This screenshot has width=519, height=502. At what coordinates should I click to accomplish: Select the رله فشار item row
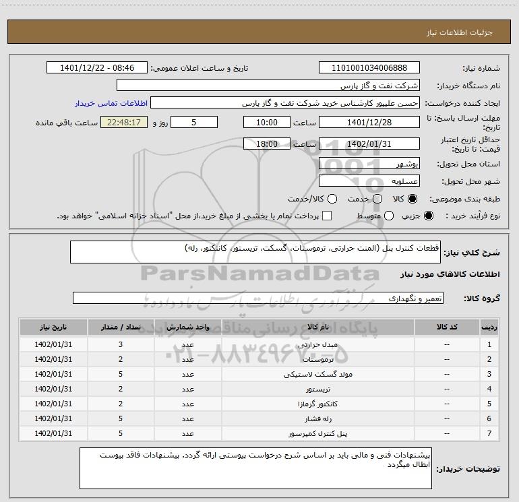click(x=259, y=418)
